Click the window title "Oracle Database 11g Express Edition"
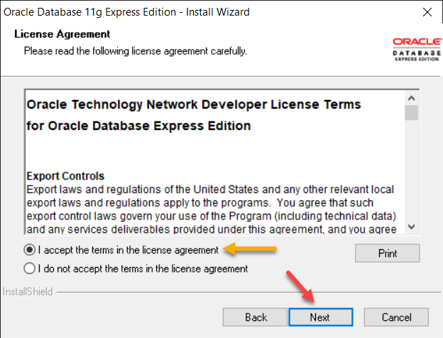 90,12
